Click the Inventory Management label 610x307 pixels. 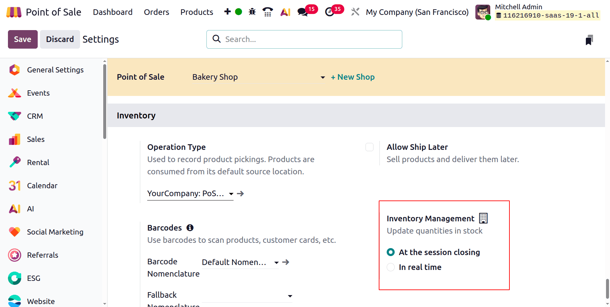pyautogui.click(x=430, y=219)
